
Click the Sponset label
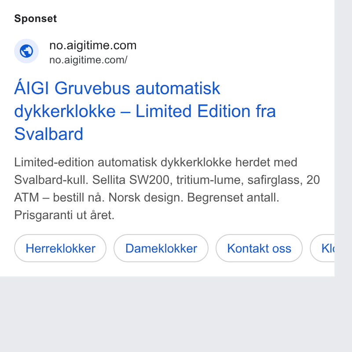click(36, 18)
